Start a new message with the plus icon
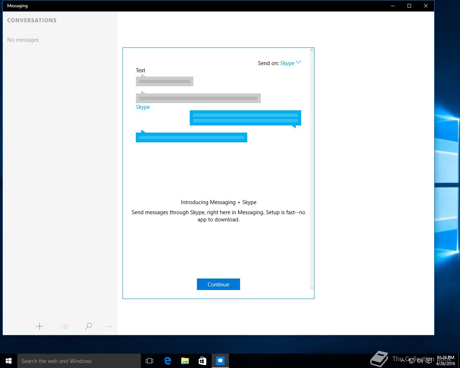This screenshot has height=368, width=460. pyautogui.click(x=40, y=326)
